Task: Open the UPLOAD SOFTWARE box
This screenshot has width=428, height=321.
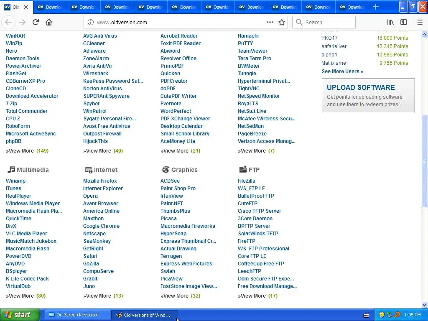Action: click(368, 96)
